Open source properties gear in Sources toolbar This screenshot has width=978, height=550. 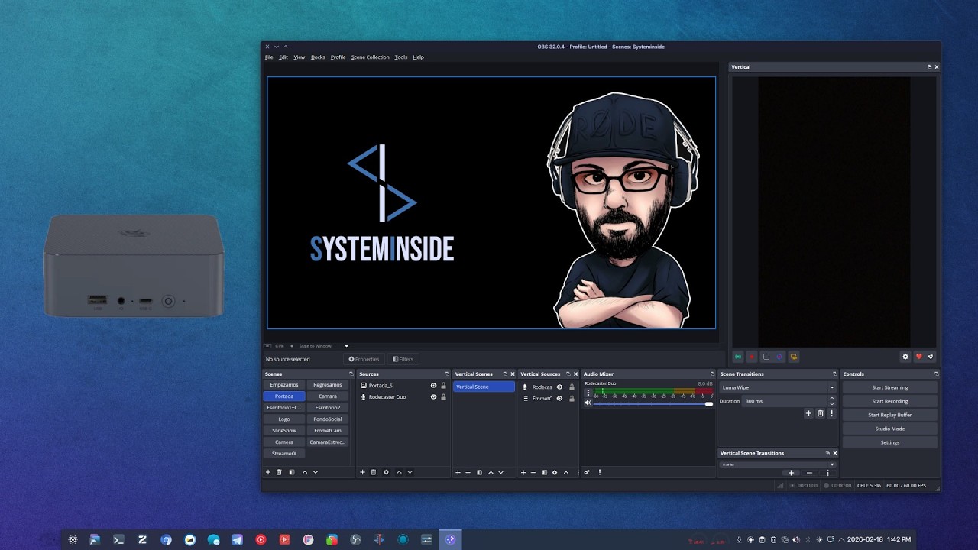pos(386,472)
